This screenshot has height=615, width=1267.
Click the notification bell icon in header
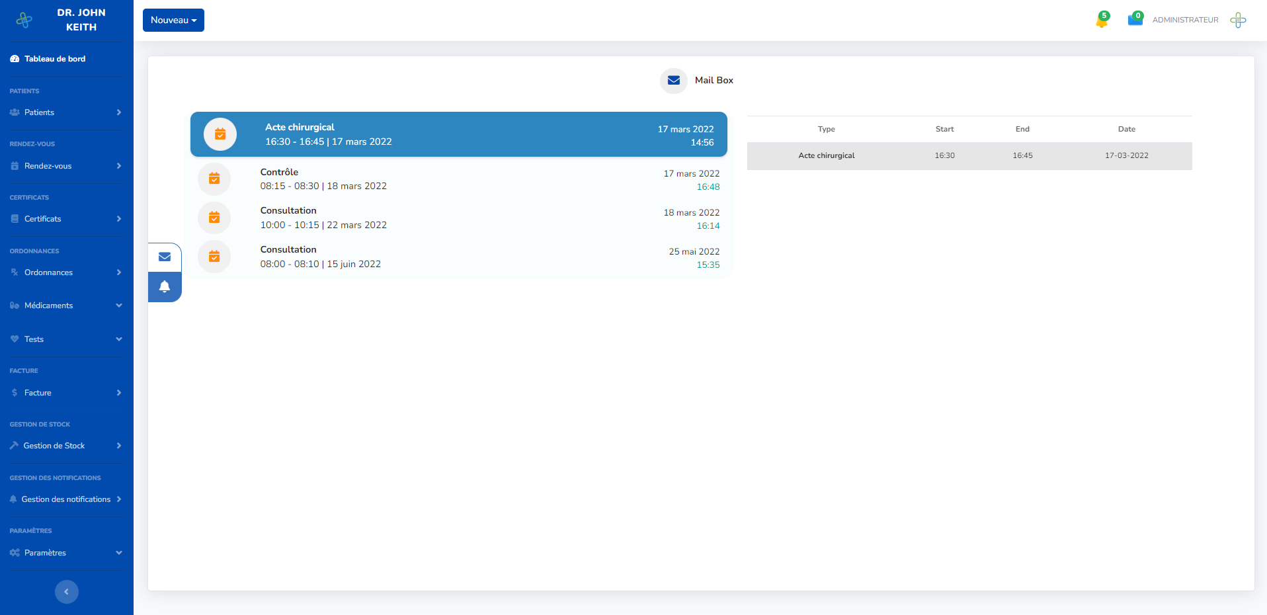tap(1102, 20)
